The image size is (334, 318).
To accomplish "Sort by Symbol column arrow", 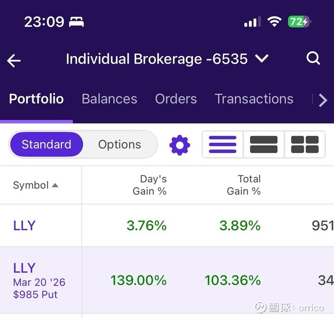I will pos(55,185).
